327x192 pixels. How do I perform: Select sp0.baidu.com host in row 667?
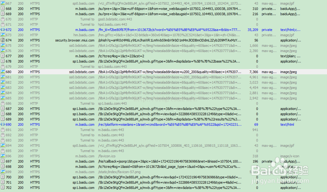83,4
